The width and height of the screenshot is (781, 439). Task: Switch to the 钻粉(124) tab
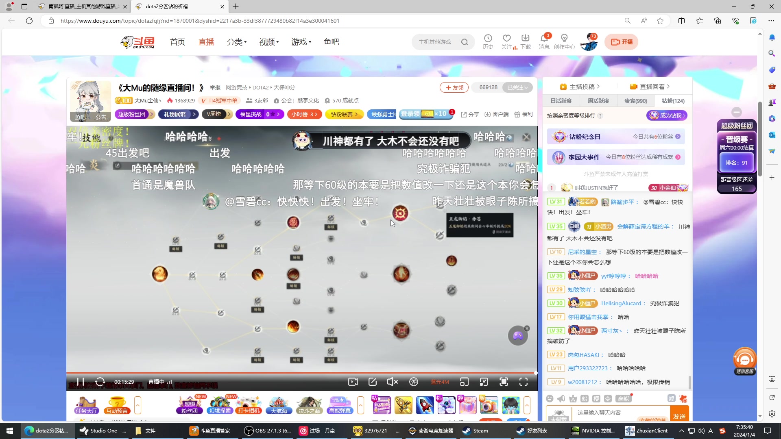tap(673, 101)
